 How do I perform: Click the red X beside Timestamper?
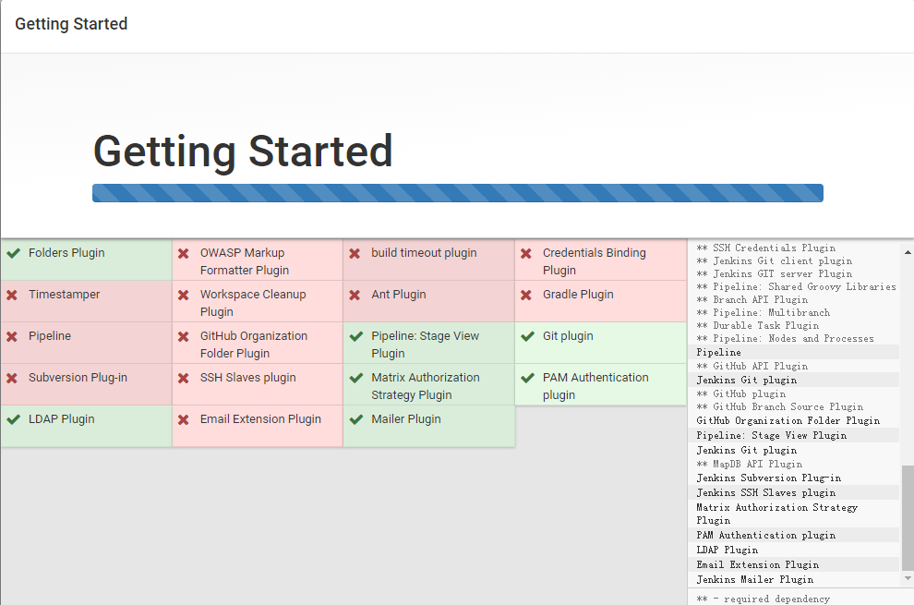12,295
